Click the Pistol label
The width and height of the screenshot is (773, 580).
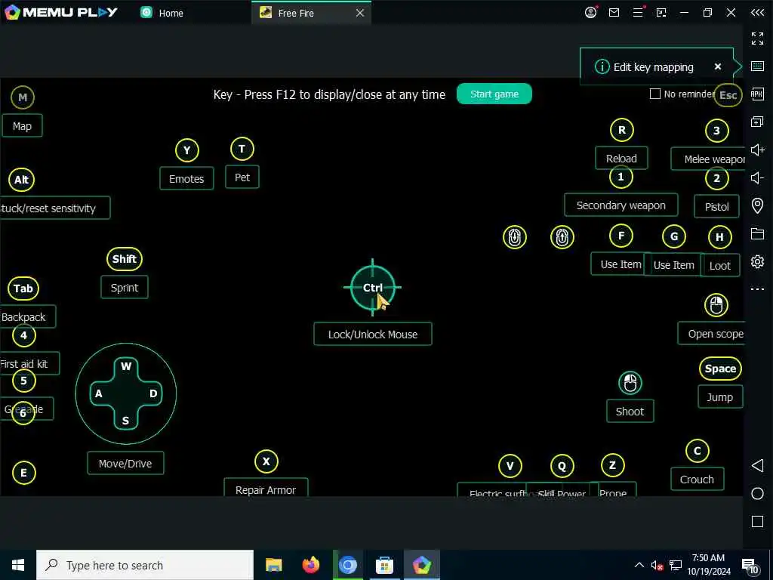[717, 206]
